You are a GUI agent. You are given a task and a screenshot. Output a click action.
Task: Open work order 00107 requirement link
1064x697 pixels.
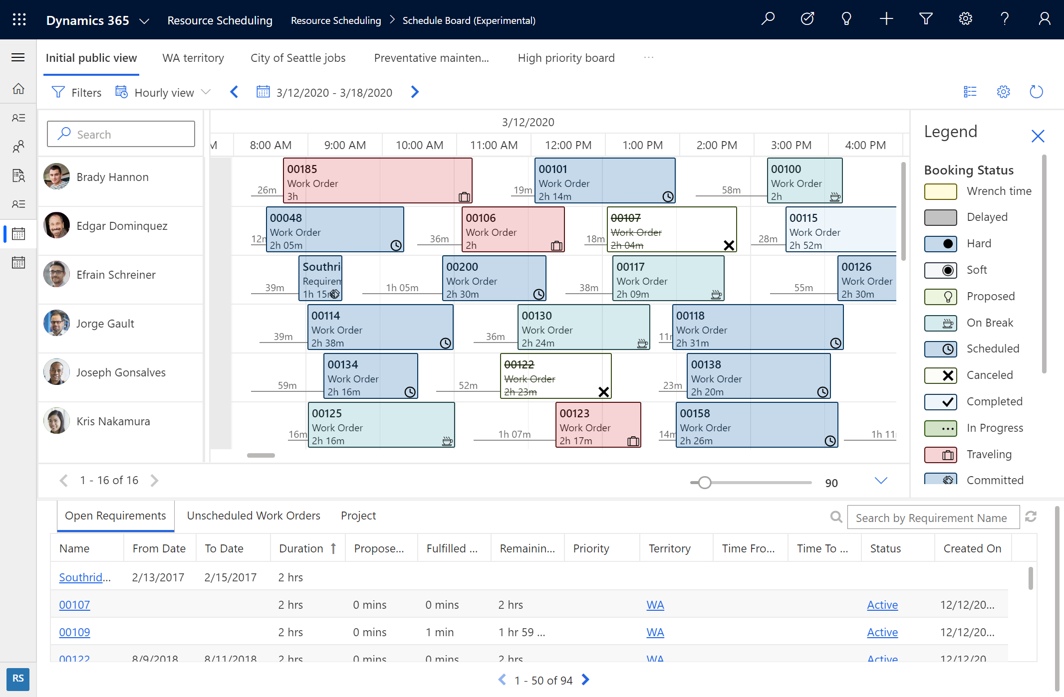73,604
